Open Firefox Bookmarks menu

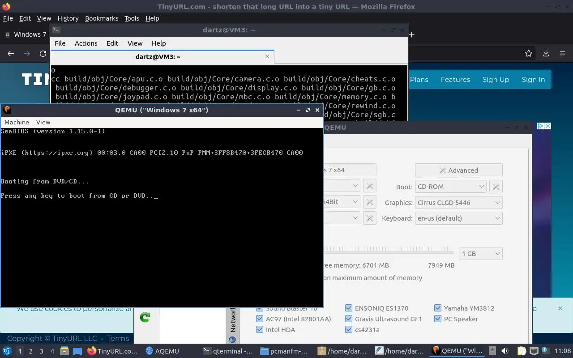click(102, 18)
